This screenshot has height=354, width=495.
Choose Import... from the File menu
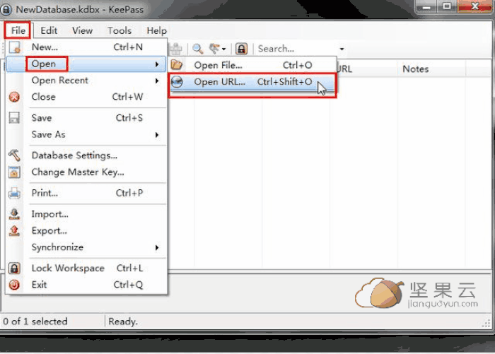pyautogui.click(x=86, y=214)
